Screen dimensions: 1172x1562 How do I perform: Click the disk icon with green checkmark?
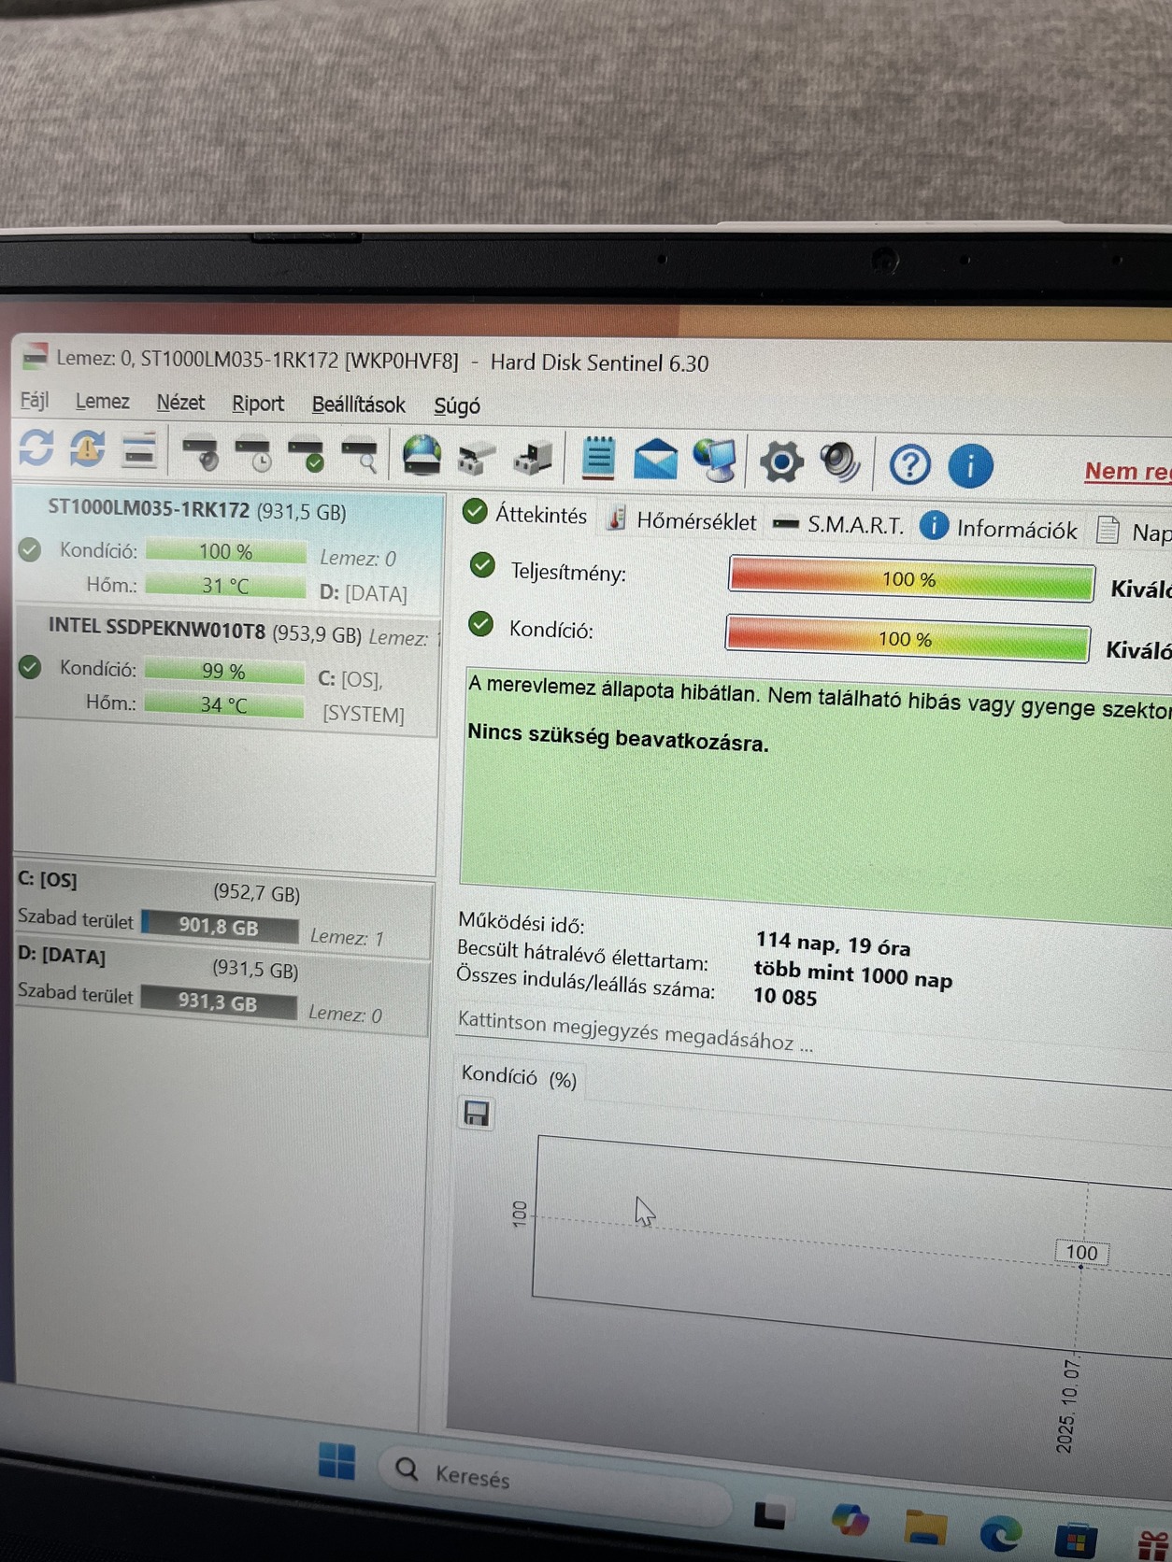pos(307,454)
